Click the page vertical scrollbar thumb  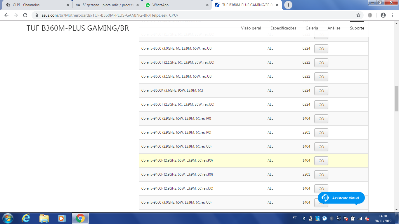[x=396, y=99]
